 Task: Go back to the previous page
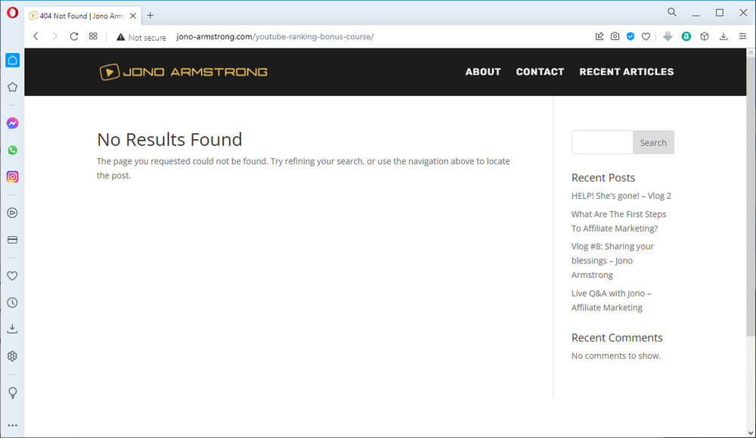pos(36,36)
